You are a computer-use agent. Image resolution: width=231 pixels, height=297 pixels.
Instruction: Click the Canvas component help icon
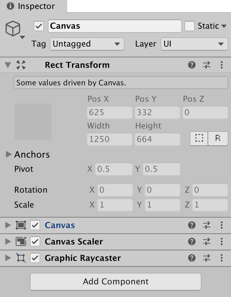pos(192,225)
